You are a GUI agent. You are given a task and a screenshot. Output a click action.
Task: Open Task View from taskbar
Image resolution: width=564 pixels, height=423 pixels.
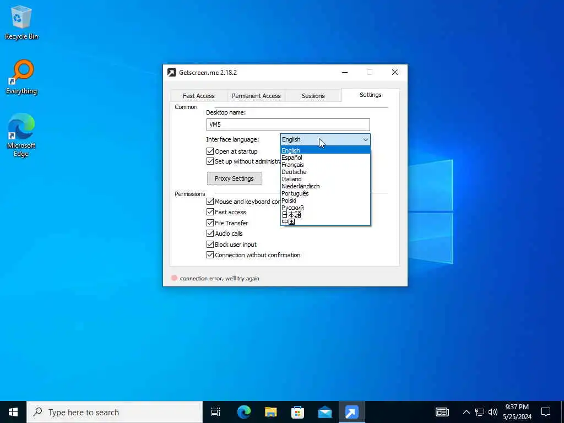[215, 412]
